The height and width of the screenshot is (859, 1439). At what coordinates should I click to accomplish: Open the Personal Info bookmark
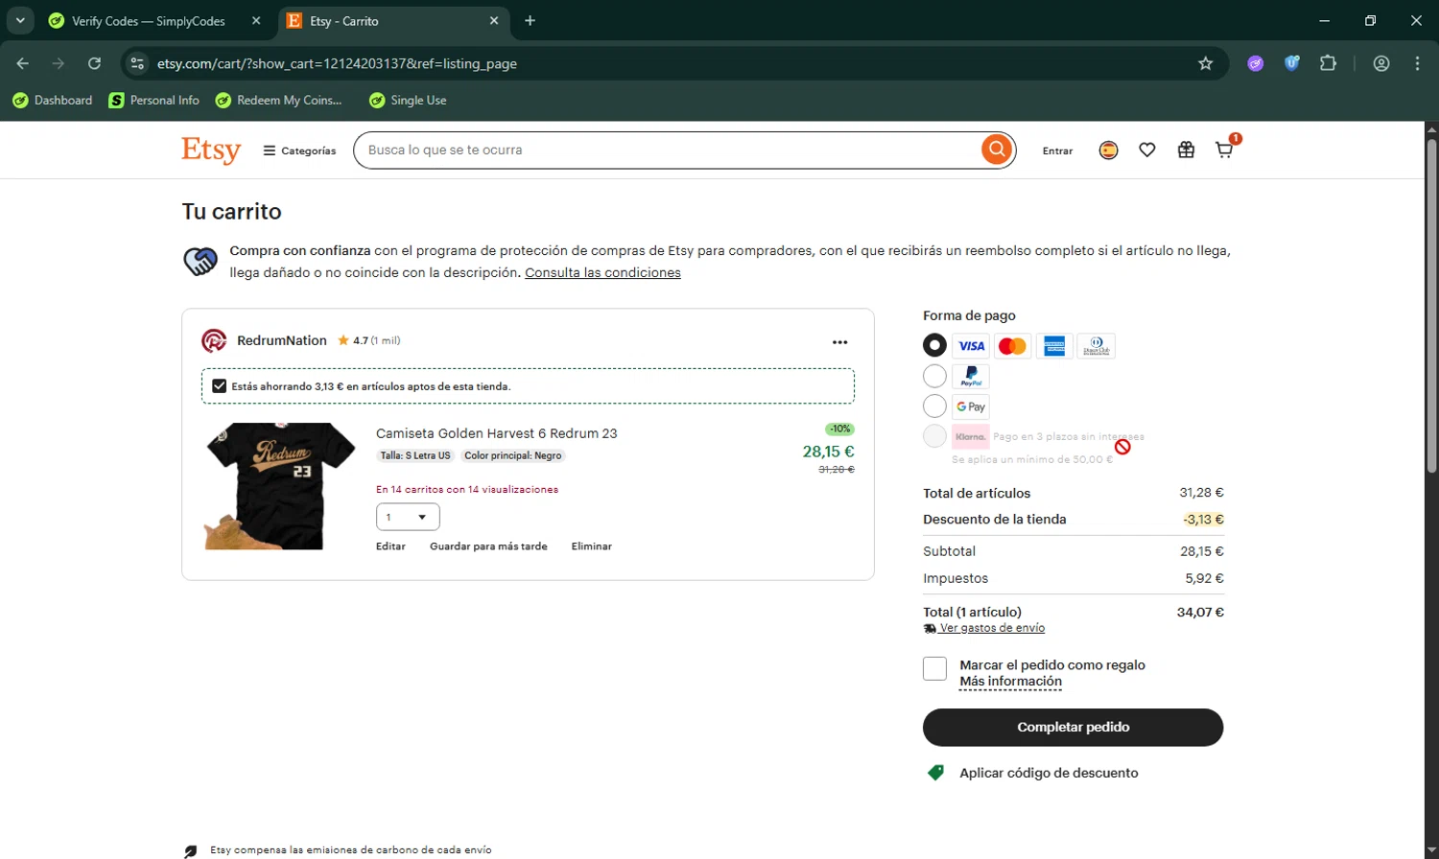point(154,101)
